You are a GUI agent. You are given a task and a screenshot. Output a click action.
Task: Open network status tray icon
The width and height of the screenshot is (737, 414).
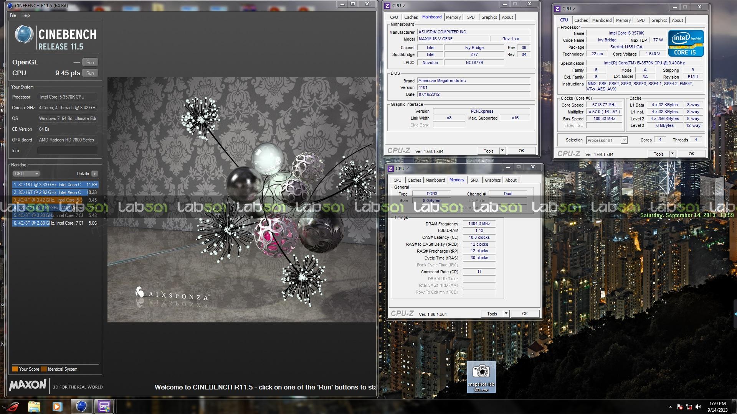(689, 407)
